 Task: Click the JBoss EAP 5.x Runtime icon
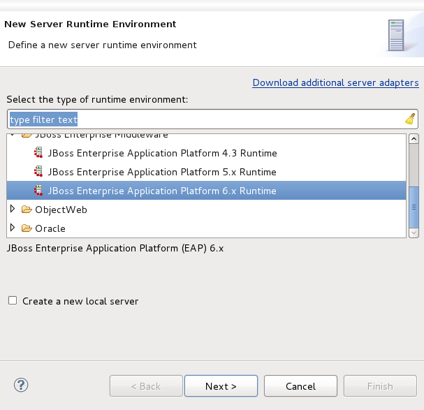[x=38, y=172]
